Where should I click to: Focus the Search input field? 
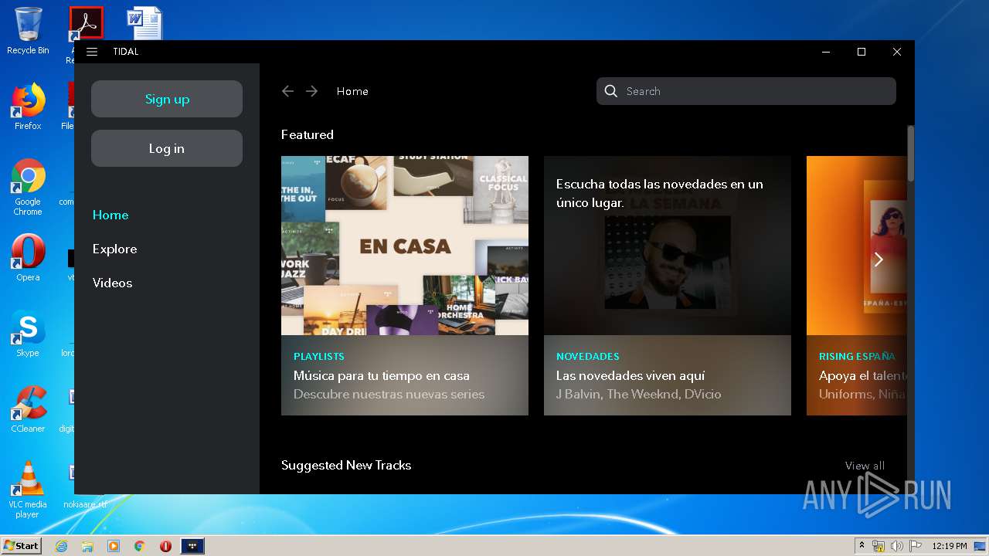(746, 91)
